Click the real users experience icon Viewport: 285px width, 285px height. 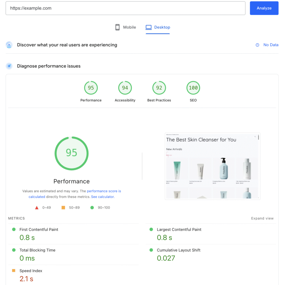[x=9, y=45]
